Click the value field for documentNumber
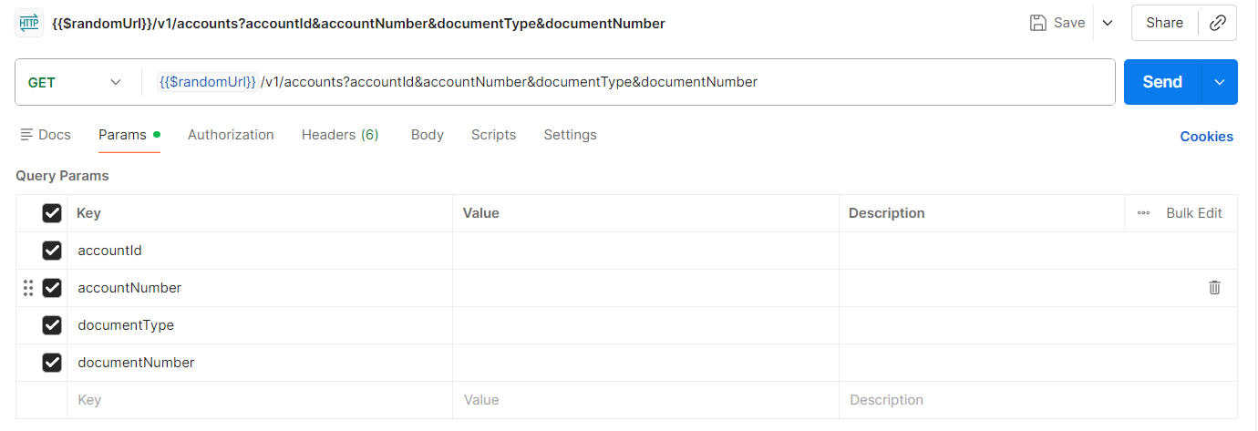 pos(645,363)
